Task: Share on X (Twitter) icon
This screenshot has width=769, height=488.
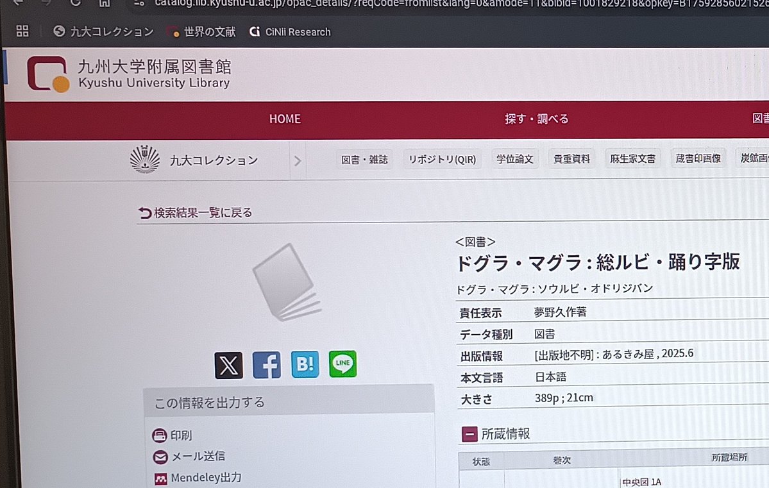Action: click(228, 365)
